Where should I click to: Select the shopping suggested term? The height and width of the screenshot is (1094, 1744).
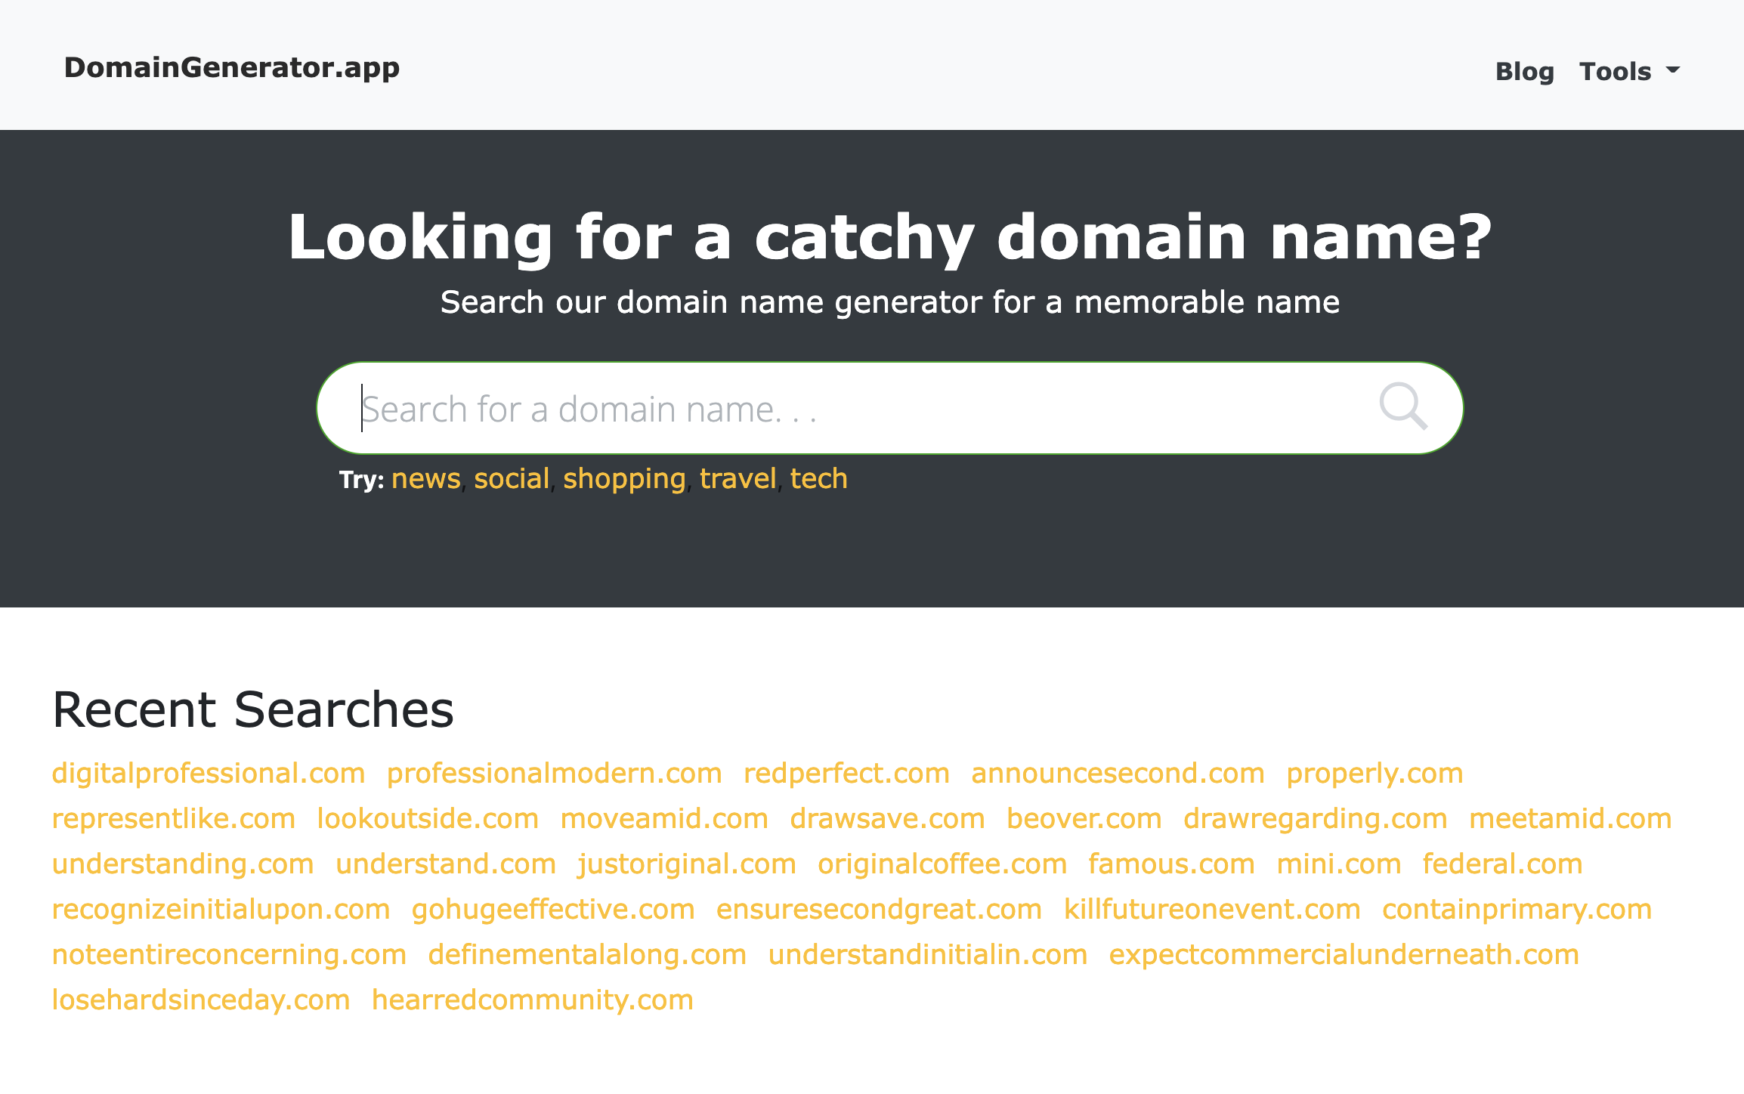[x=624, y=478]
